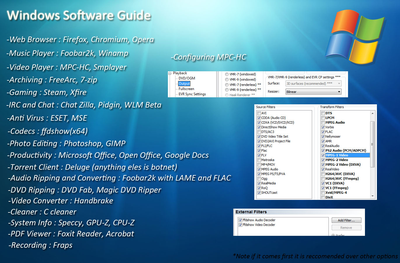
Task: Click the '-Recording : Fraps' line
Action: click(40, 245)
